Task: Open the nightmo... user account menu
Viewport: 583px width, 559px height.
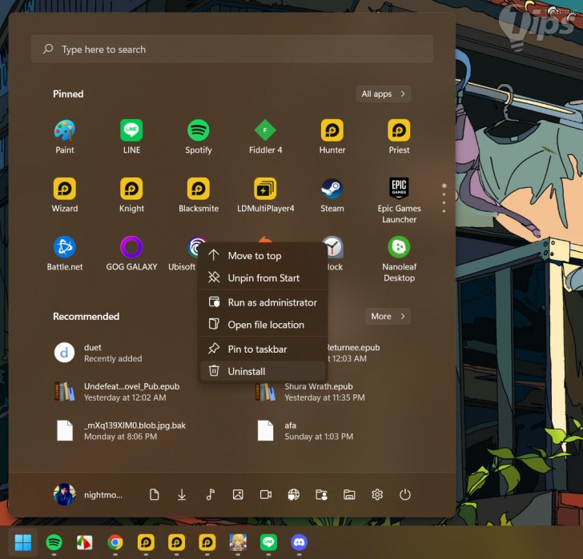Action: [x=88, y=494]
